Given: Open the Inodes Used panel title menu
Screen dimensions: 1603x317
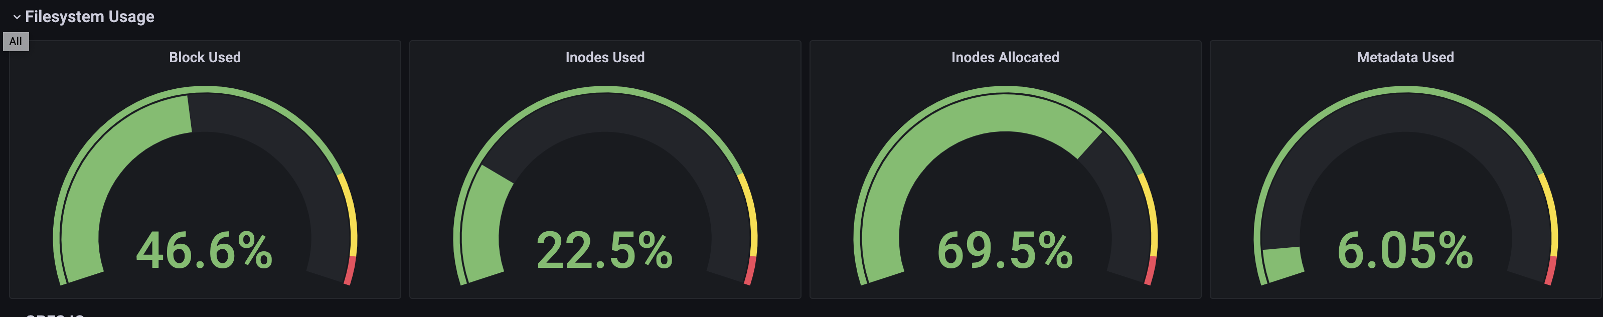Looking at the screenshot, I should pyautogui.click(x=605, y=57).
